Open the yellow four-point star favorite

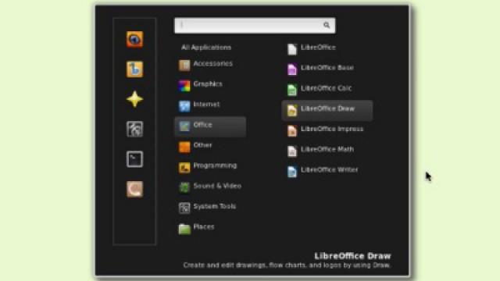[134, 99]
